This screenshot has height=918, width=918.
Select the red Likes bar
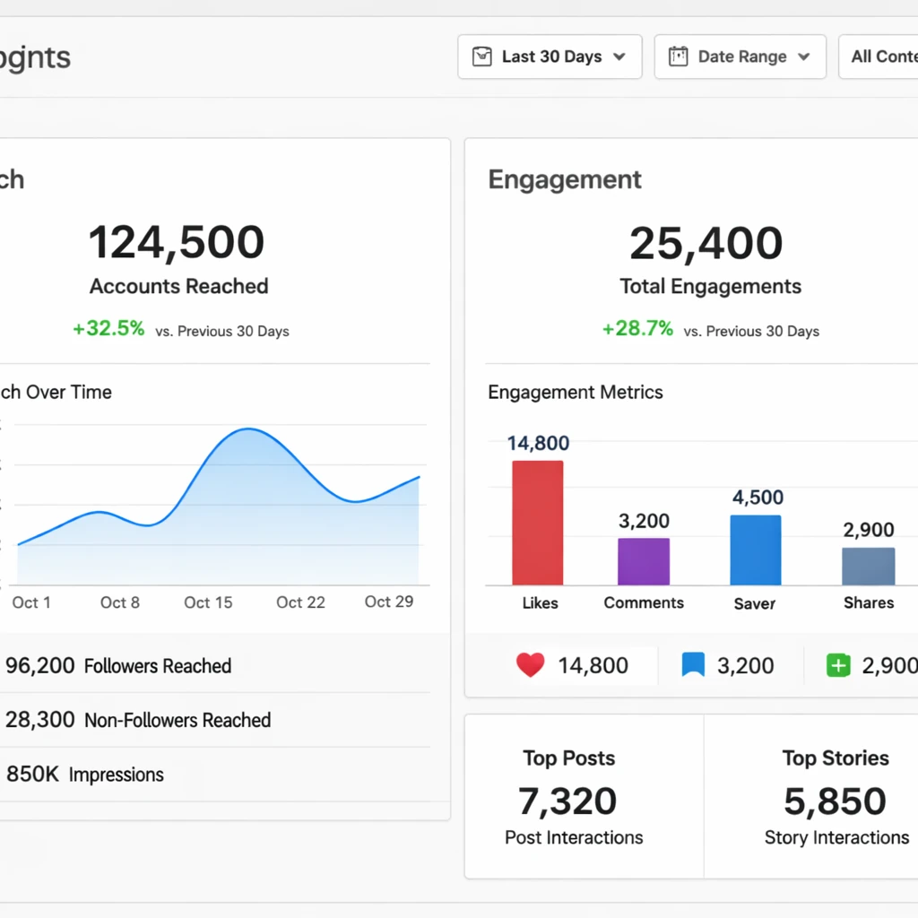coord(538,523)
